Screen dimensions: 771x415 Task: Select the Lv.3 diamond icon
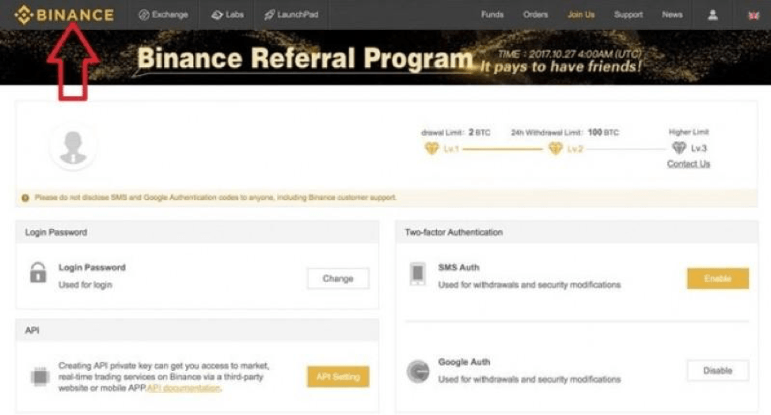pyautogui.click(x=678, y=147)
